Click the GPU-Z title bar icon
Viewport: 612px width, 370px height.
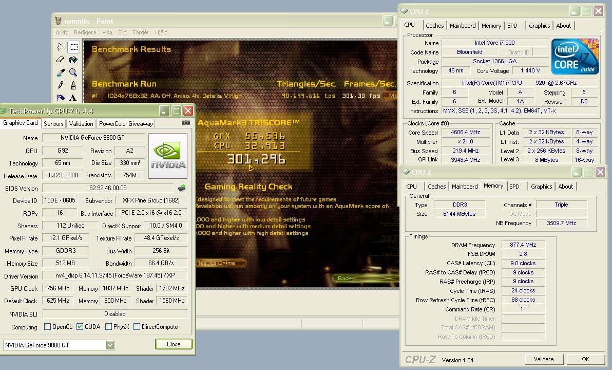pos(4,111)
